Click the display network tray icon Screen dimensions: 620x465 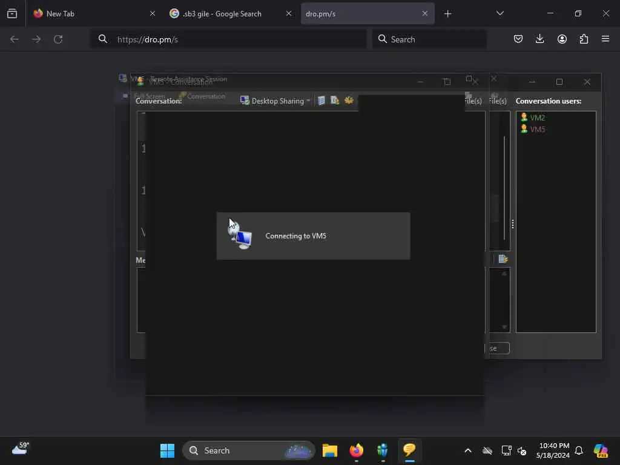click(x=506, y=450)
